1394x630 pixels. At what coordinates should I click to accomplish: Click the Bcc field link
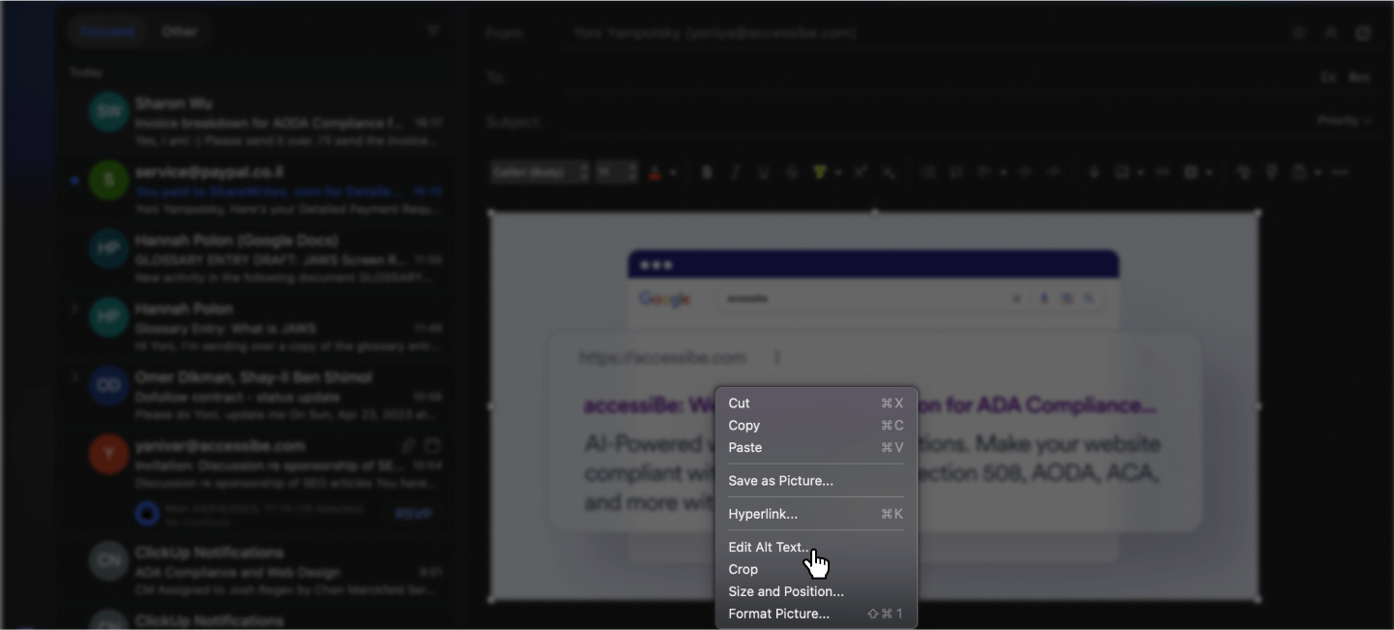[x=1359, y=76]
